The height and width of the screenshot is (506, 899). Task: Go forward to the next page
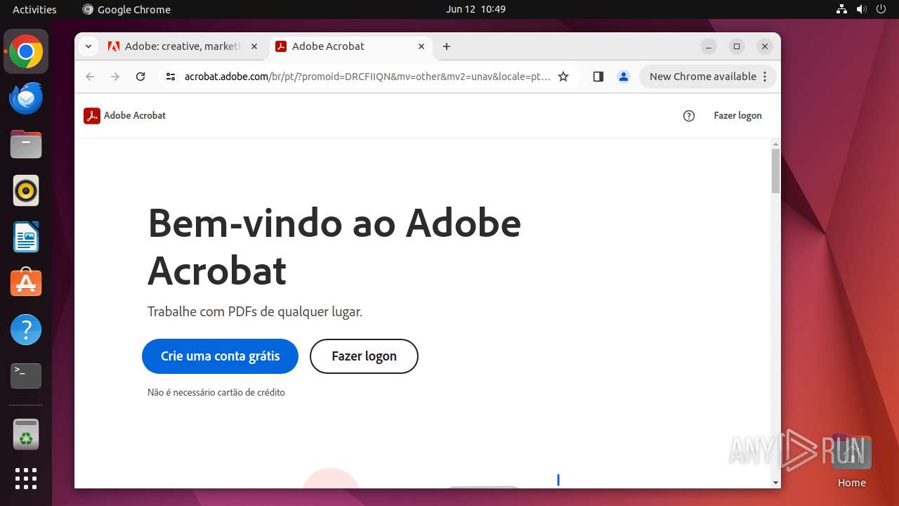115,77
